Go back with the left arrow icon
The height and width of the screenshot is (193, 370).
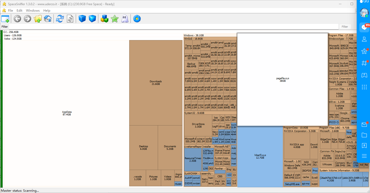pos(17,19)
